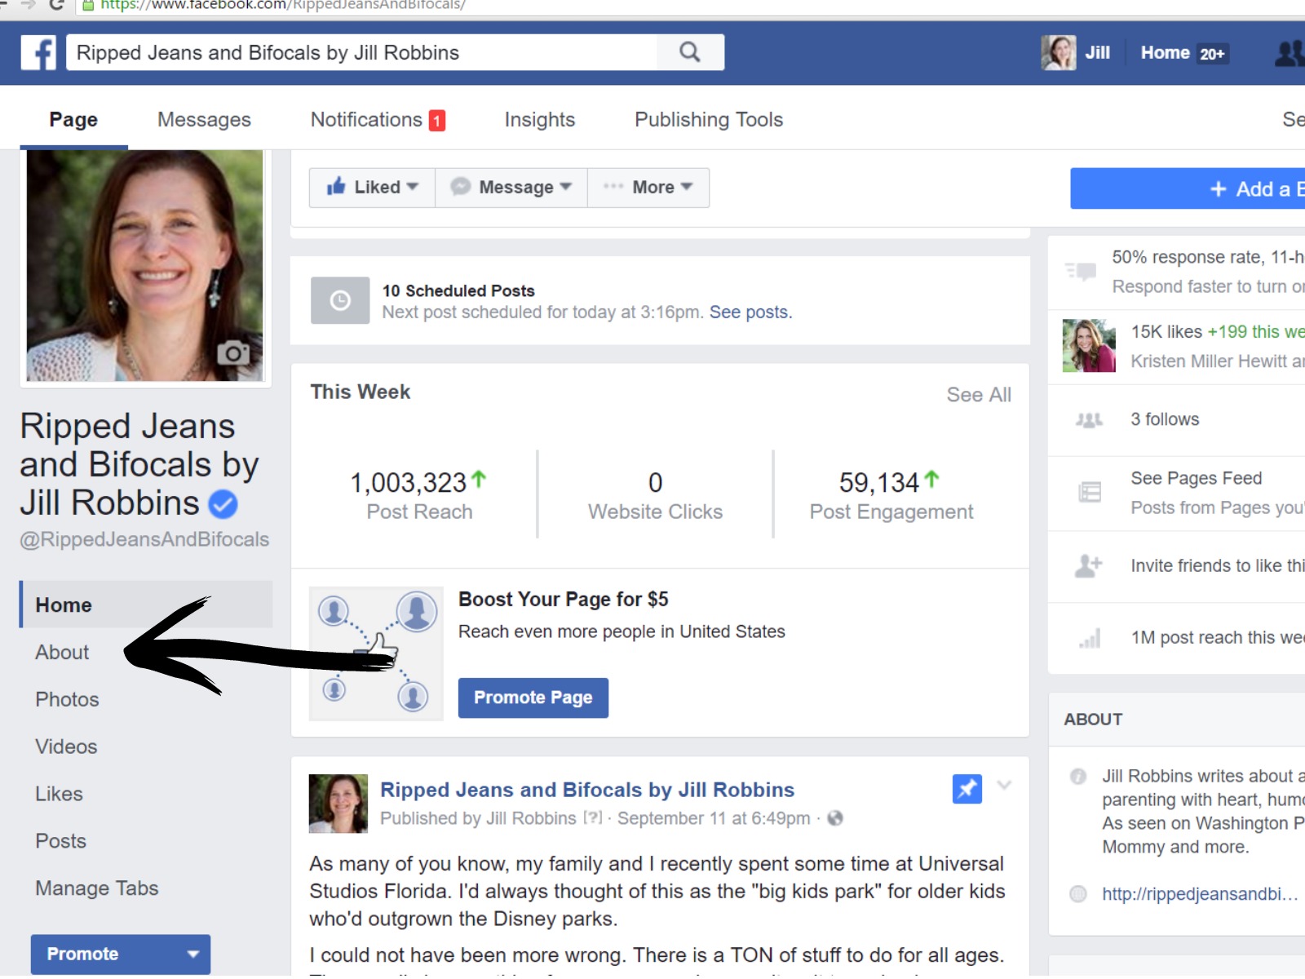Click the response rate message icon
1305x979 pixels.
tap(1082, 271)
